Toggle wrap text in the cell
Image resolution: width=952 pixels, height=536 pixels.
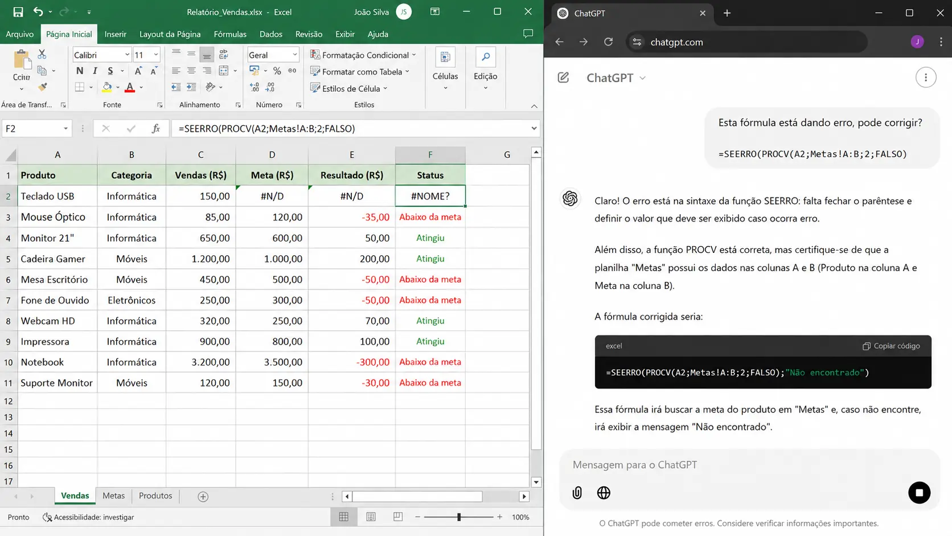point(224,54)
